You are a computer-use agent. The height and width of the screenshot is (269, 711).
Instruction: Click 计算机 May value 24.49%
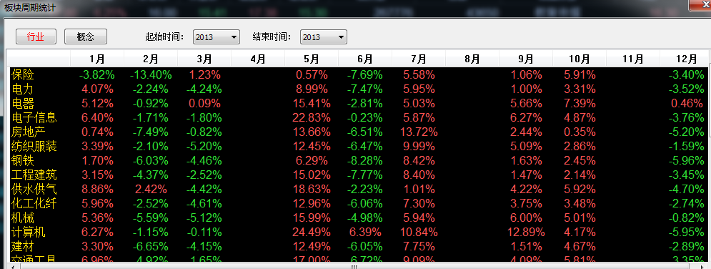312,233
